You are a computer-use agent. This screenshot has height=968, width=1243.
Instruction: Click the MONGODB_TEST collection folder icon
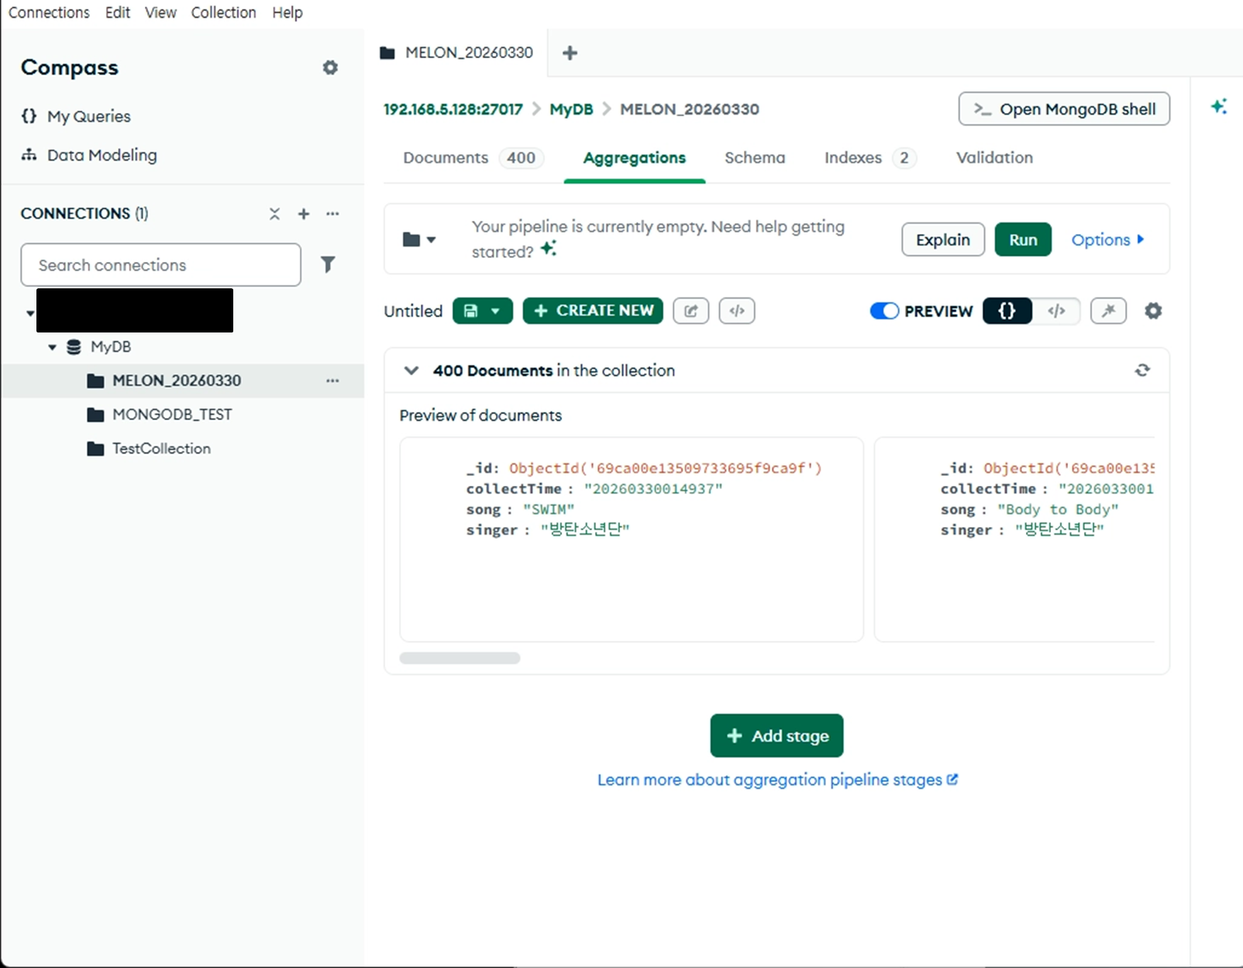pyautogui.click(x=95, y=415)
